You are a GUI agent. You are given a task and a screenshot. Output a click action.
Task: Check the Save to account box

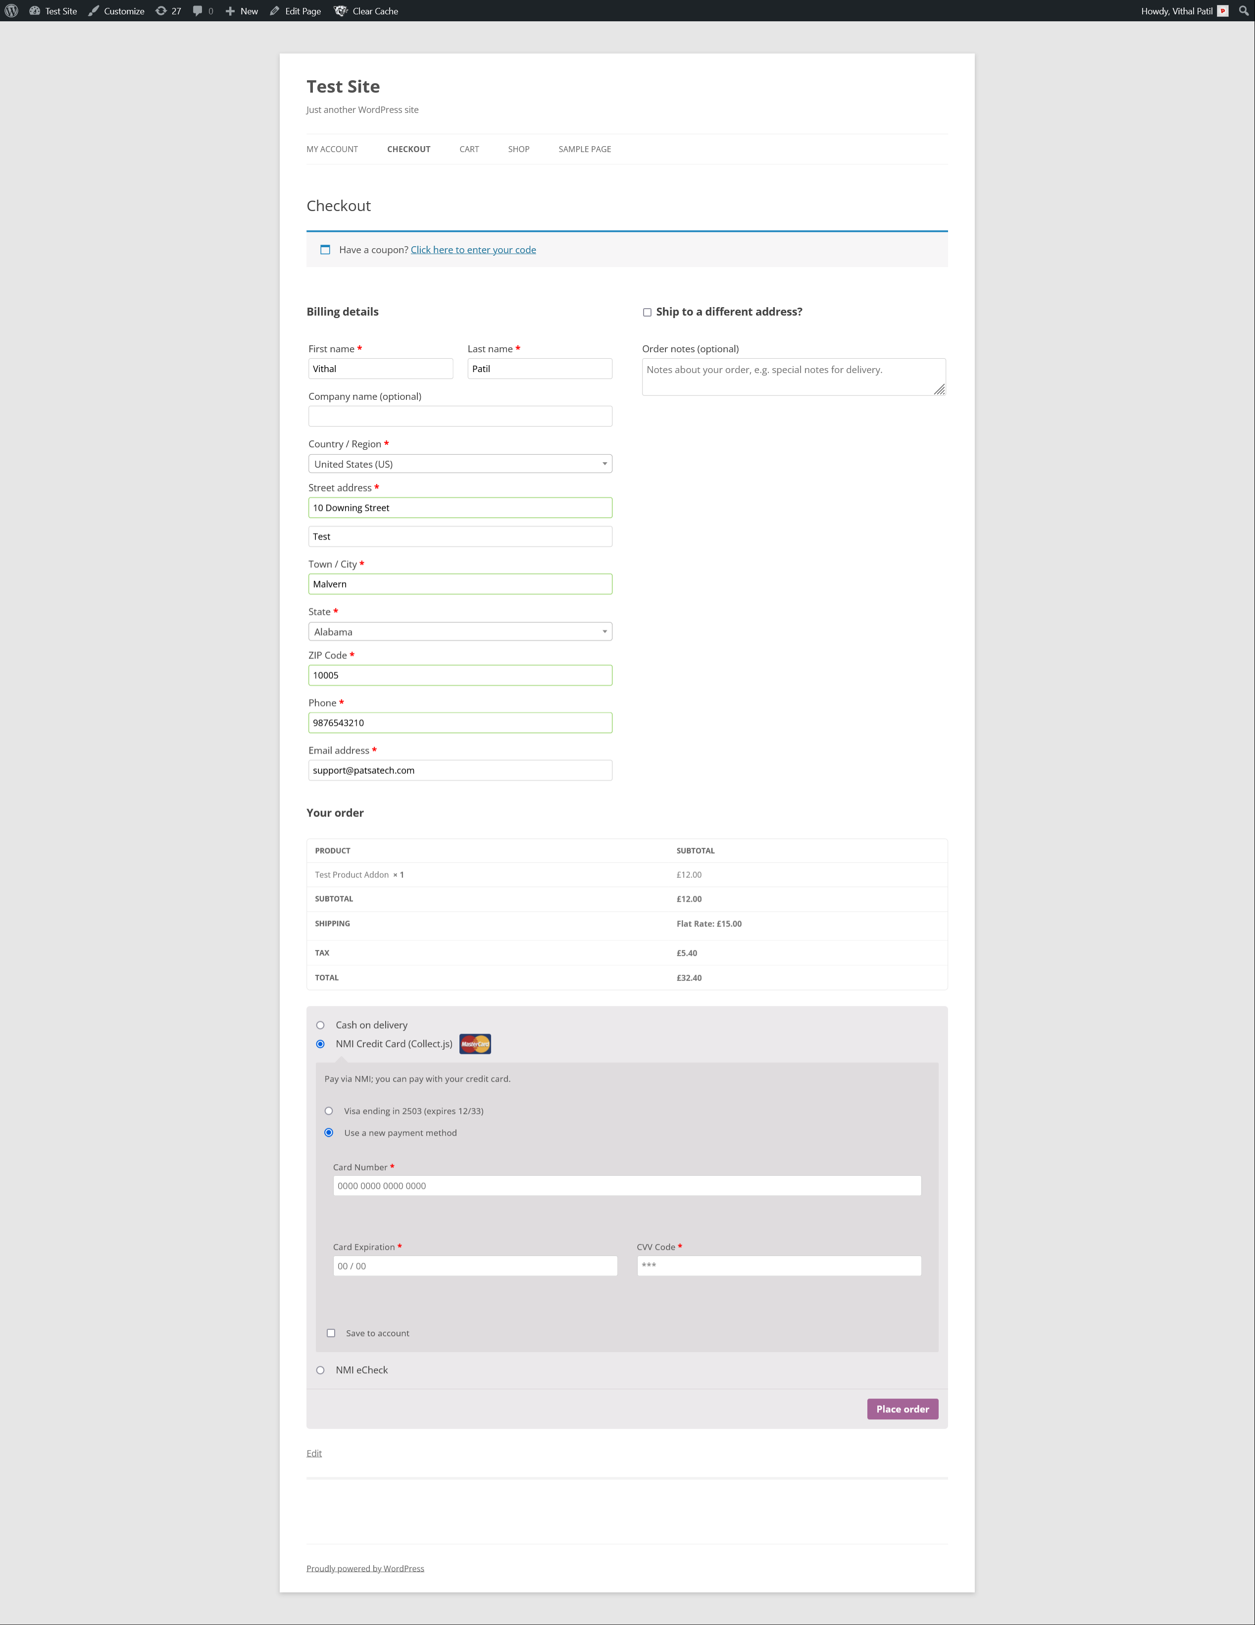click(331, 1333)
